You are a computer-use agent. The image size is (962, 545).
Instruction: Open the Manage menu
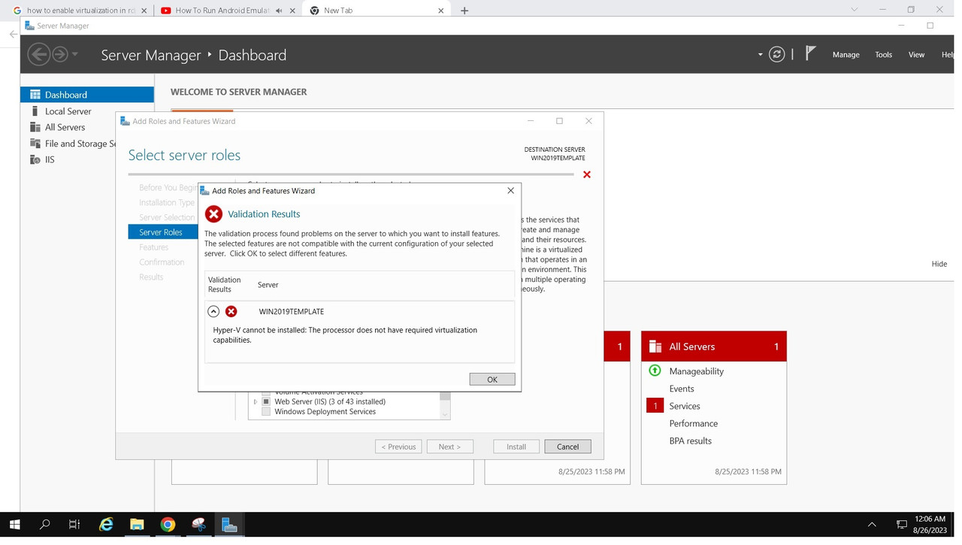click(x=846, y=54)
